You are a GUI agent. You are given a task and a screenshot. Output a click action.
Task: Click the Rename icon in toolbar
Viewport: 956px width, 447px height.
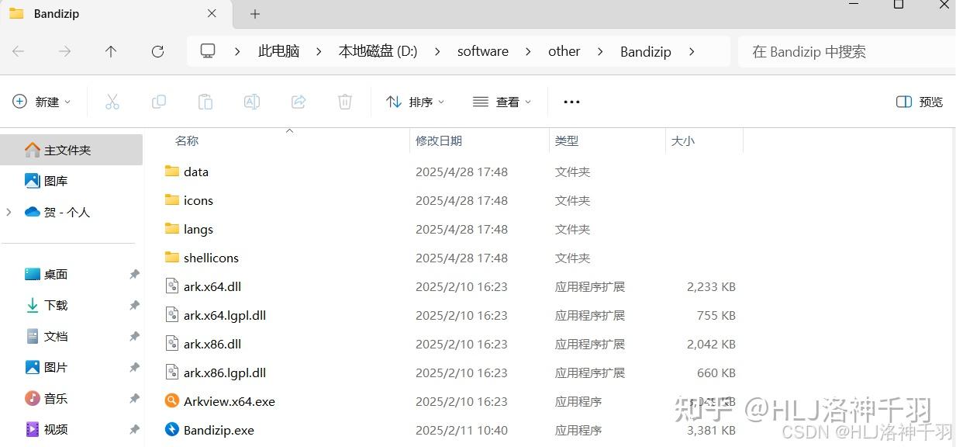(x=252, y=102)
